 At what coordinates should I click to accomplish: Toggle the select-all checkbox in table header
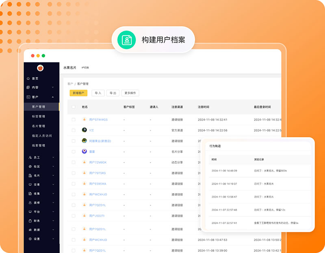[74, 107]
